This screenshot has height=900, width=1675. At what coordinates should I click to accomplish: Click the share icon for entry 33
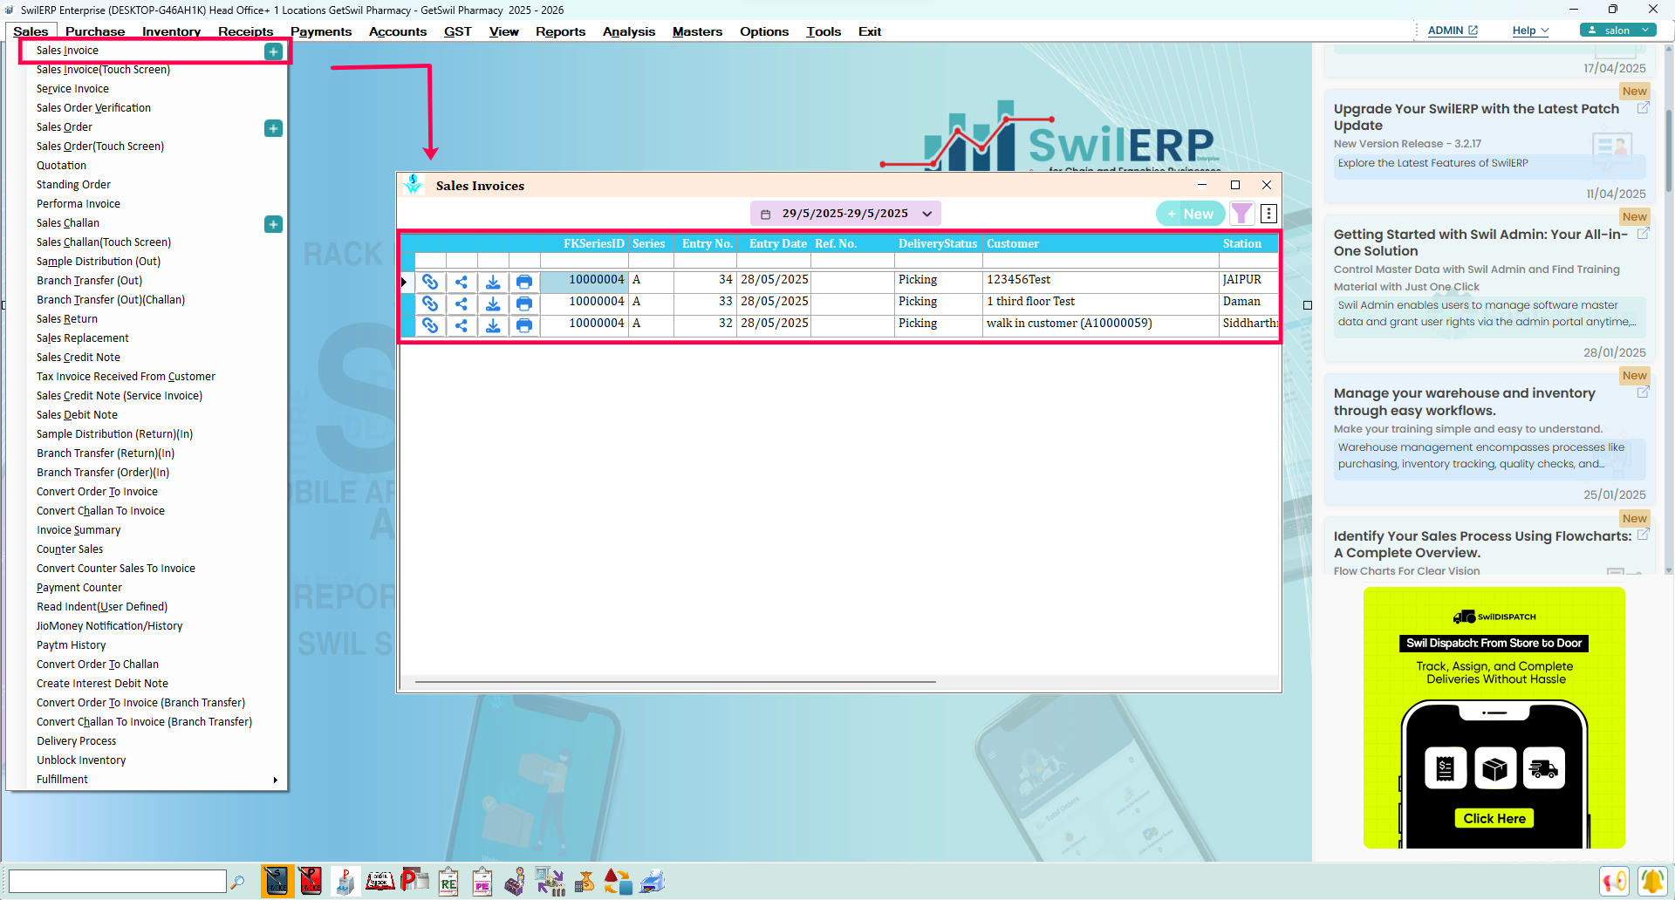point(461,303)
